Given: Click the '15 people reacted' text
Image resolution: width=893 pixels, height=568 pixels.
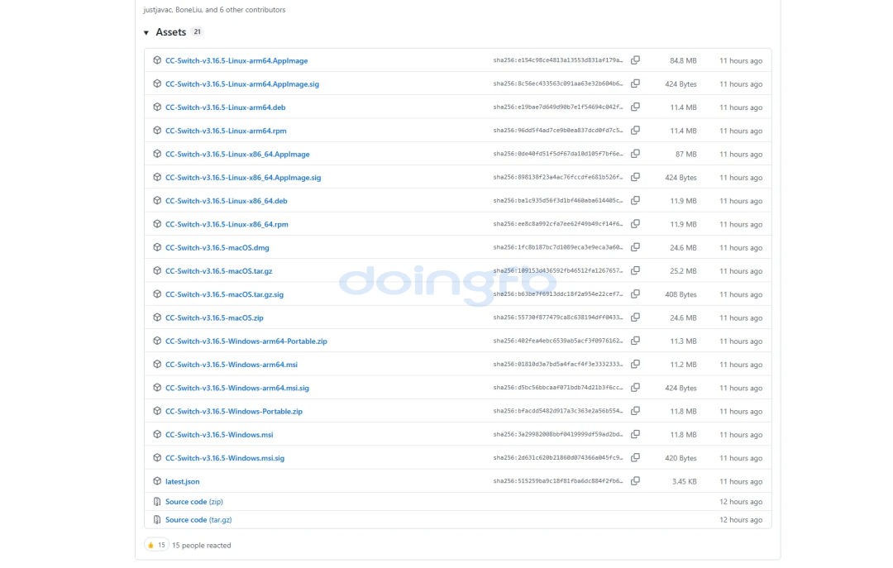Looking at the screenshot, I should click(x=202, y=545).
